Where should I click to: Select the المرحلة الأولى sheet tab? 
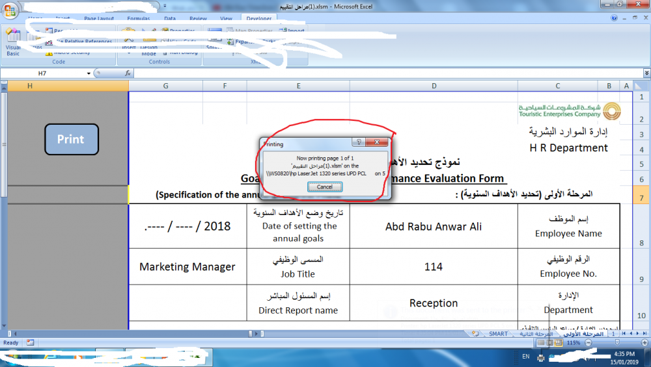coord(583,333)
